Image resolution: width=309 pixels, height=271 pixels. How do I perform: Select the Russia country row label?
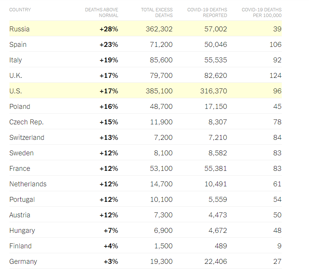(19, 29)
